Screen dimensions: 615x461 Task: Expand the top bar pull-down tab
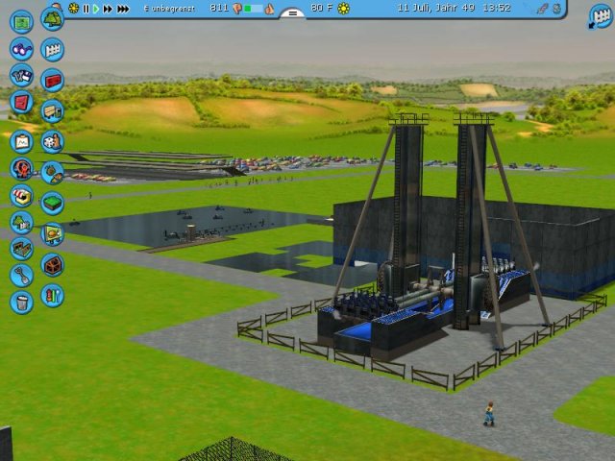(292, 13)
